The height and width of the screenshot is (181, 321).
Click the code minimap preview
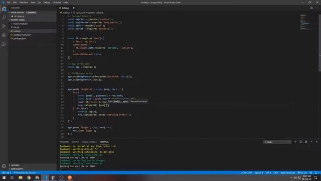tap(306, 23)
